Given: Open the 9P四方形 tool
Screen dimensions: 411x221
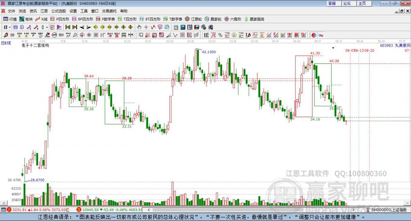Looking at the screenshot, I should [83, 19].
